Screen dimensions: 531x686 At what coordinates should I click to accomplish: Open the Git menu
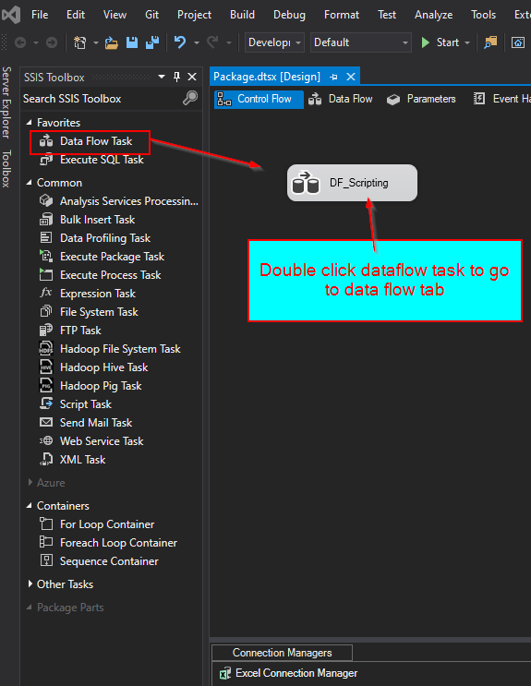coord(151,15)
